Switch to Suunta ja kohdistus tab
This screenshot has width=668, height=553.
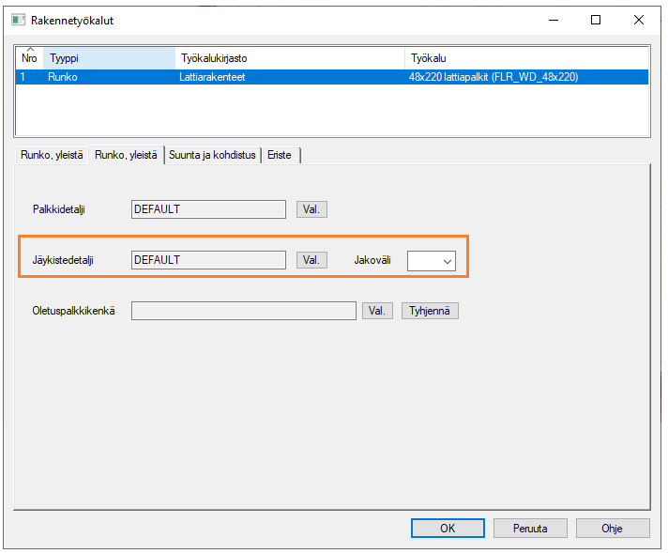pos(214,155)
